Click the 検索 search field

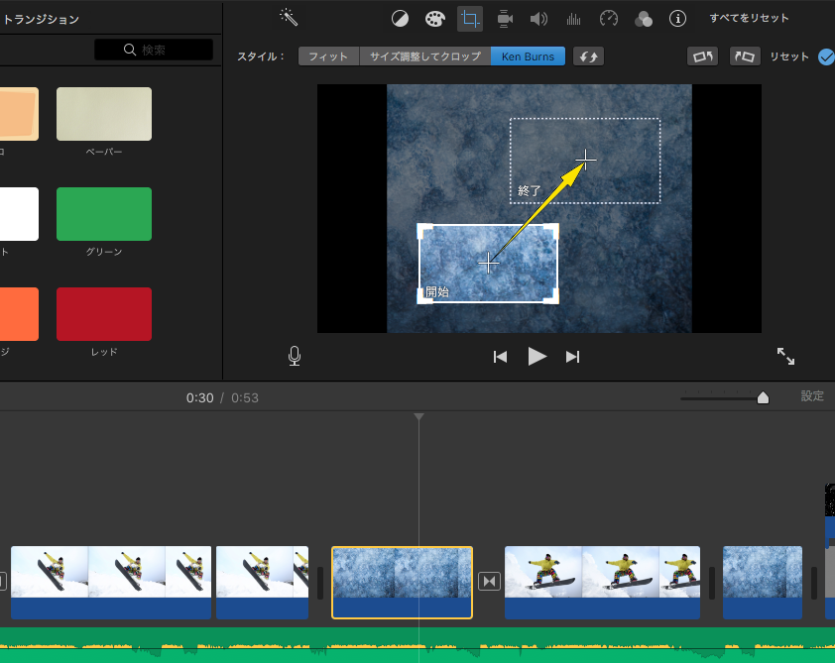(154, 50)
